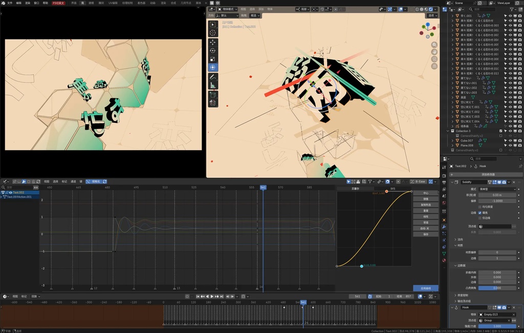The image size is (524, 333).
Task: Click the F5切英文 button at the top
Action: pyautogui.click(x=57, y=3)
